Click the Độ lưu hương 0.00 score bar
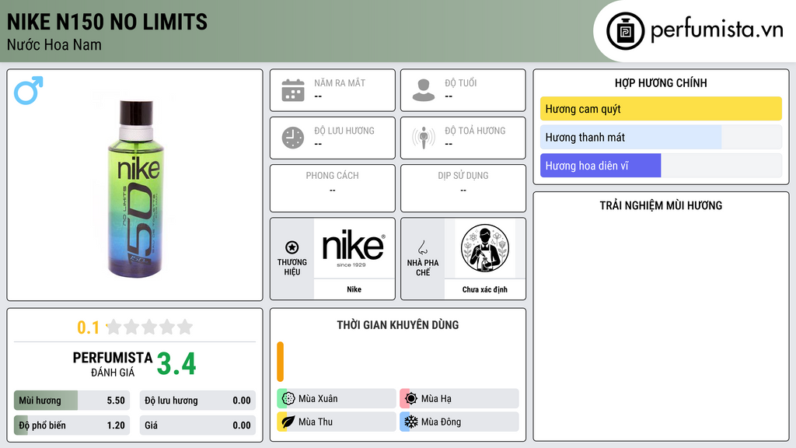 pos(197,401)
